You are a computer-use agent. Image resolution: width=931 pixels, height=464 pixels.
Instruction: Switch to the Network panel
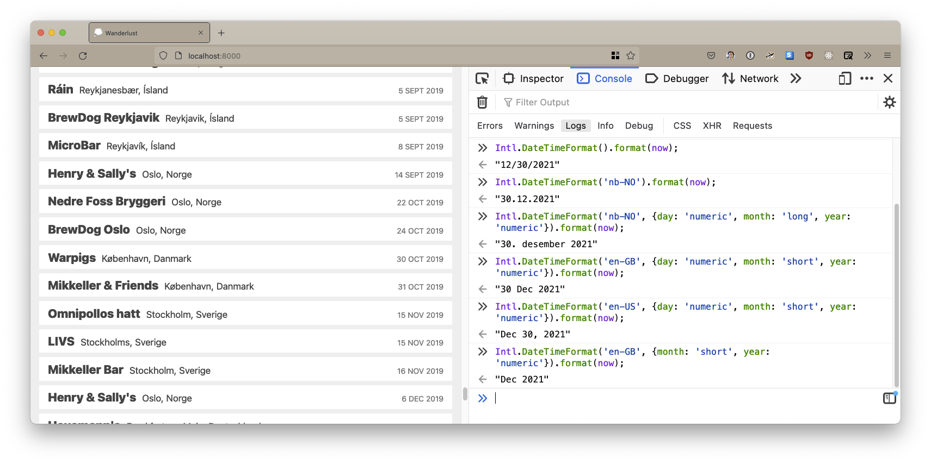750,79
